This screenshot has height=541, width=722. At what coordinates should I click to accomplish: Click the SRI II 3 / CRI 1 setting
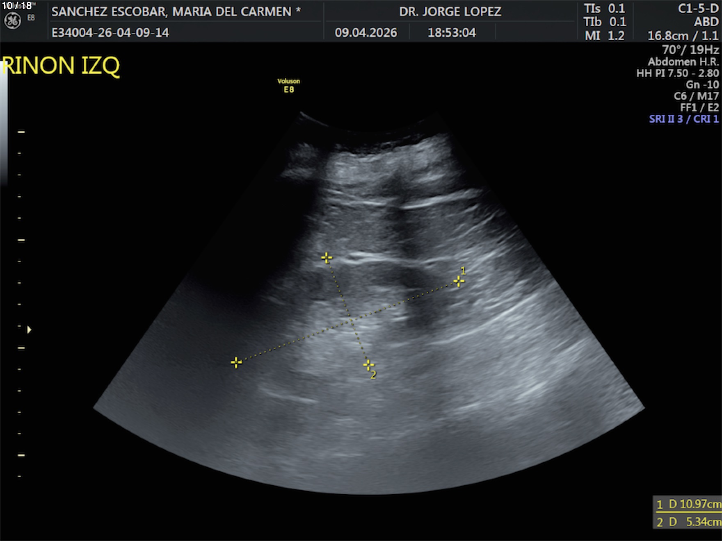683,119
